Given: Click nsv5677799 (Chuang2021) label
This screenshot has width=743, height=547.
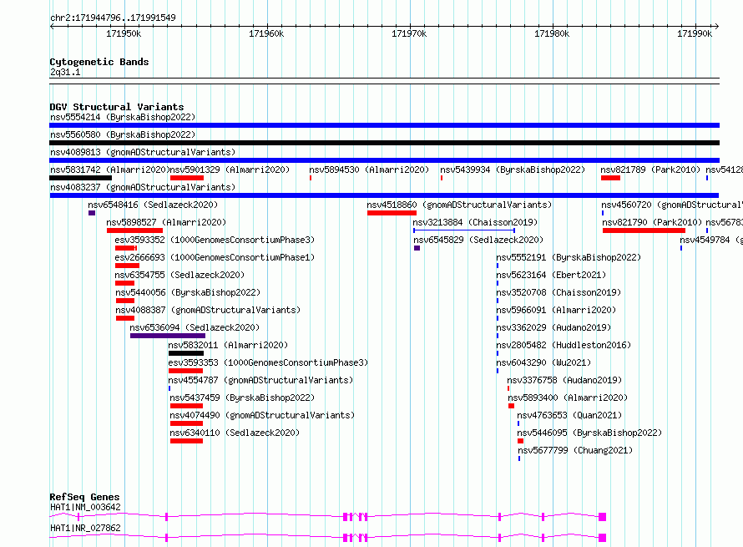Looking at the screenshot, I should [x=575, y=450].
